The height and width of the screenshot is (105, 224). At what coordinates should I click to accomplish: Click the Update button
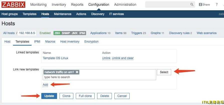tap(49, 96)
